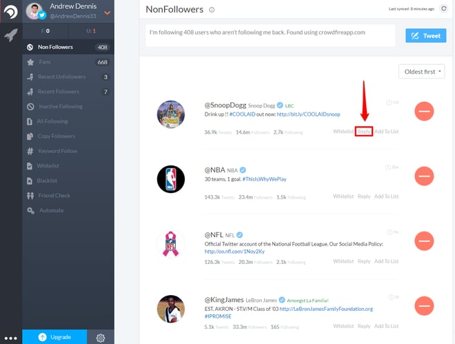The height and width of the screenshot is (344, 455).
Task: Open the Oldest first sort dropdown
Action: coord(421,72)
